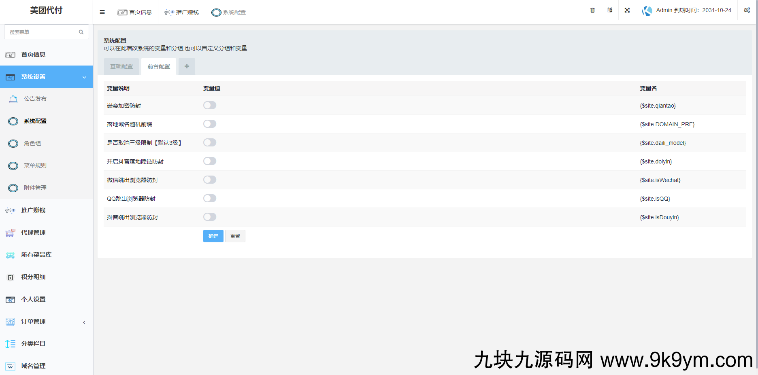Open 所有菜品库 in the sidebar
The width and height of the screenshot is (758, 375).
(x=36, y=255)
